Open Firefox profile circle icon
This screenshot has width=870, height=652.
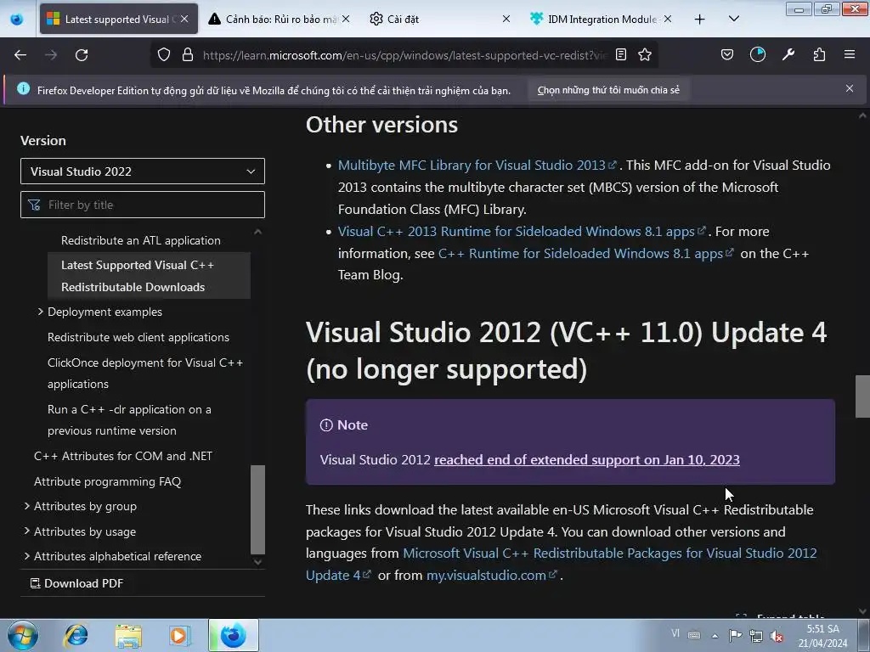coord(757,54)
